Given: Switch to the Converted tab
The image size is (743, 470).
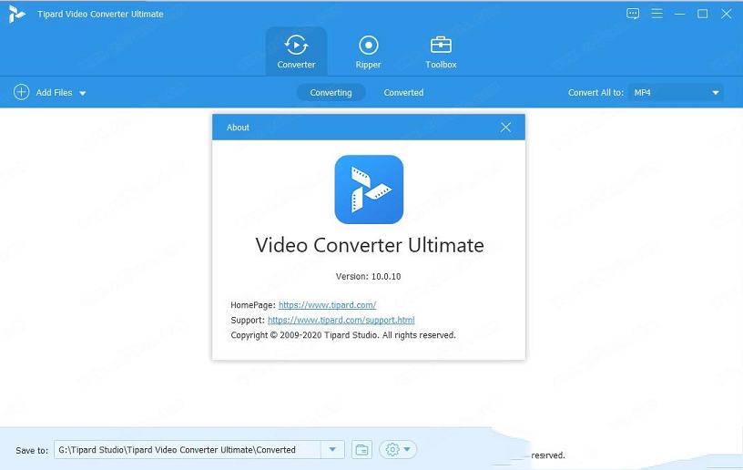Looking at the screenshot, I should pos(403,92).
